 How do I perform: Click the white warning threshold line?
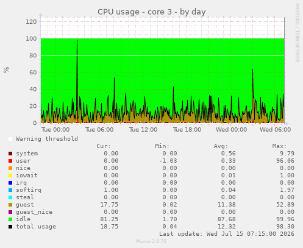(x=163, y=55)
